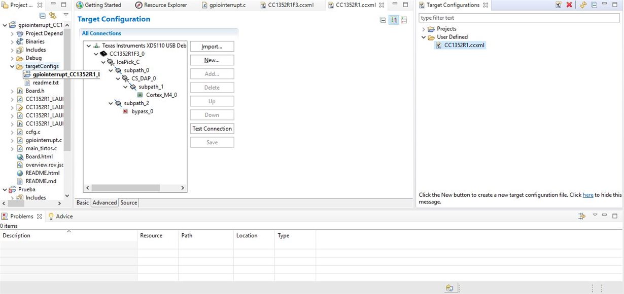The image size is (624, 294).
Task: Sort Problems by Description column header
Action: [x=68, y=235]
